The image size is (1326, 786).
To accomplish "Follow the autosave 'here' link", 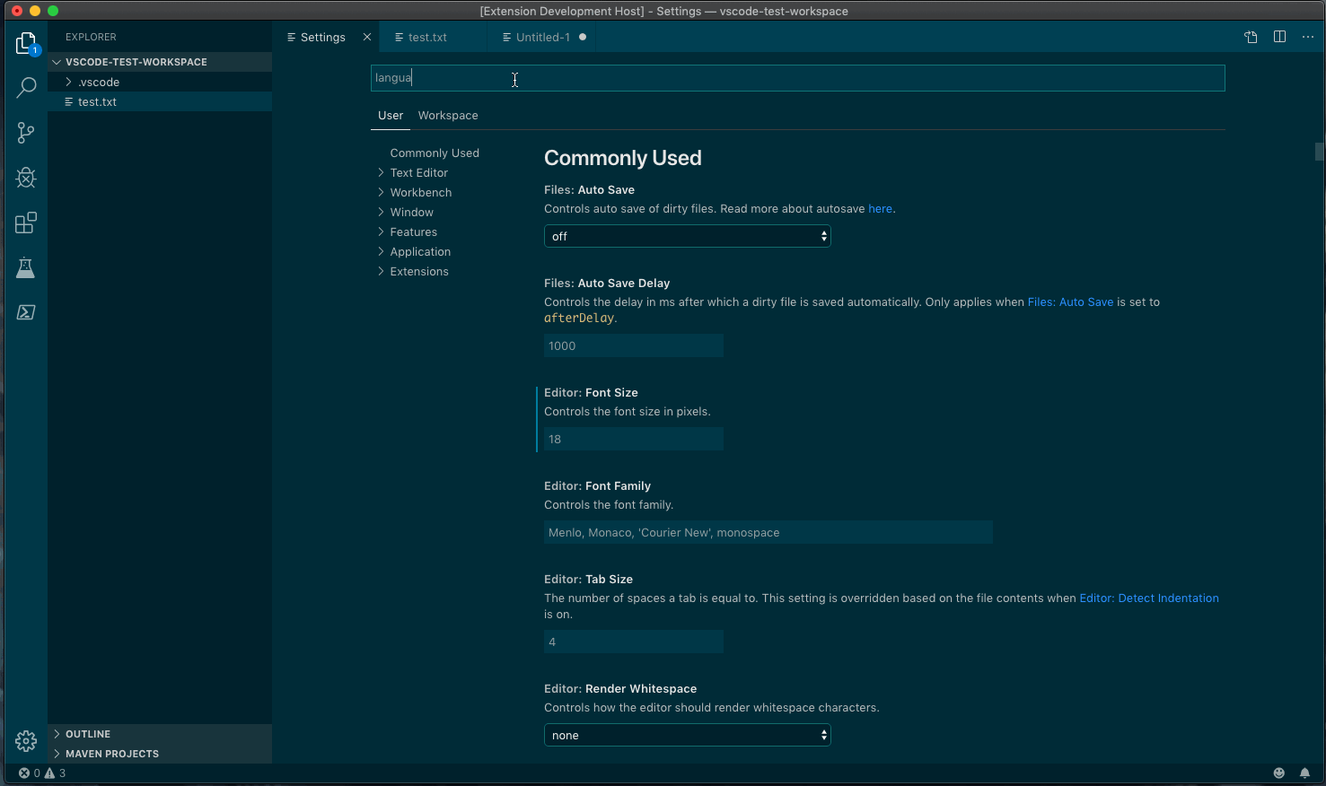I will [880, 209].
